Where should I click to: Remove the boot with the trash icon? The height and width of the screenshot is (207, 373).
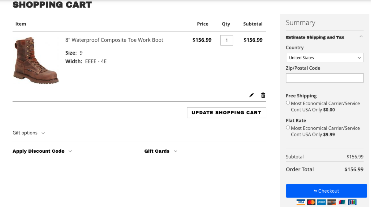coord(263,95)
